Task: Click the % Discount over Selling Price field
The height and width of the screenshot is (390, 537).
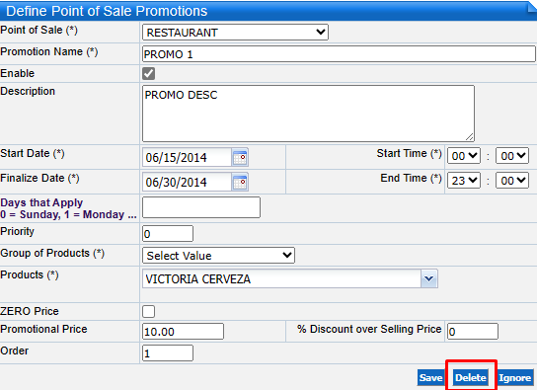Action: [473, 331]
